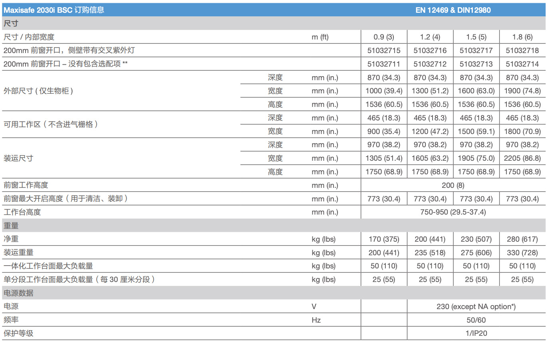Select the '频率' row label
Image resolution: width=548 pixels, height=343 pixels.
(x=11, y=320)
